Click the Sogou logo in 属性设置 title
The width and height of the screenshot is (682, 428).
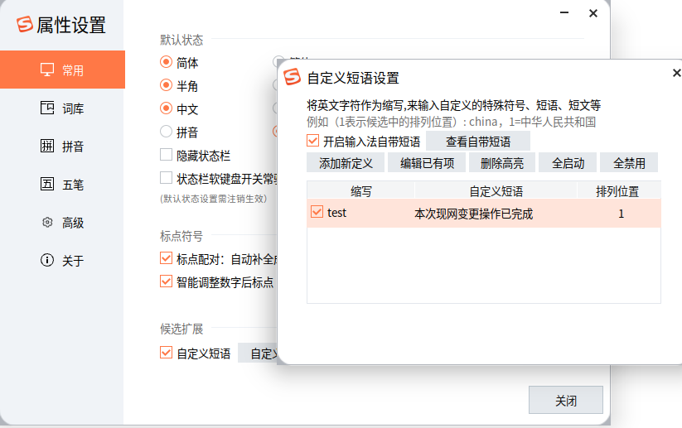click(25, 24)
